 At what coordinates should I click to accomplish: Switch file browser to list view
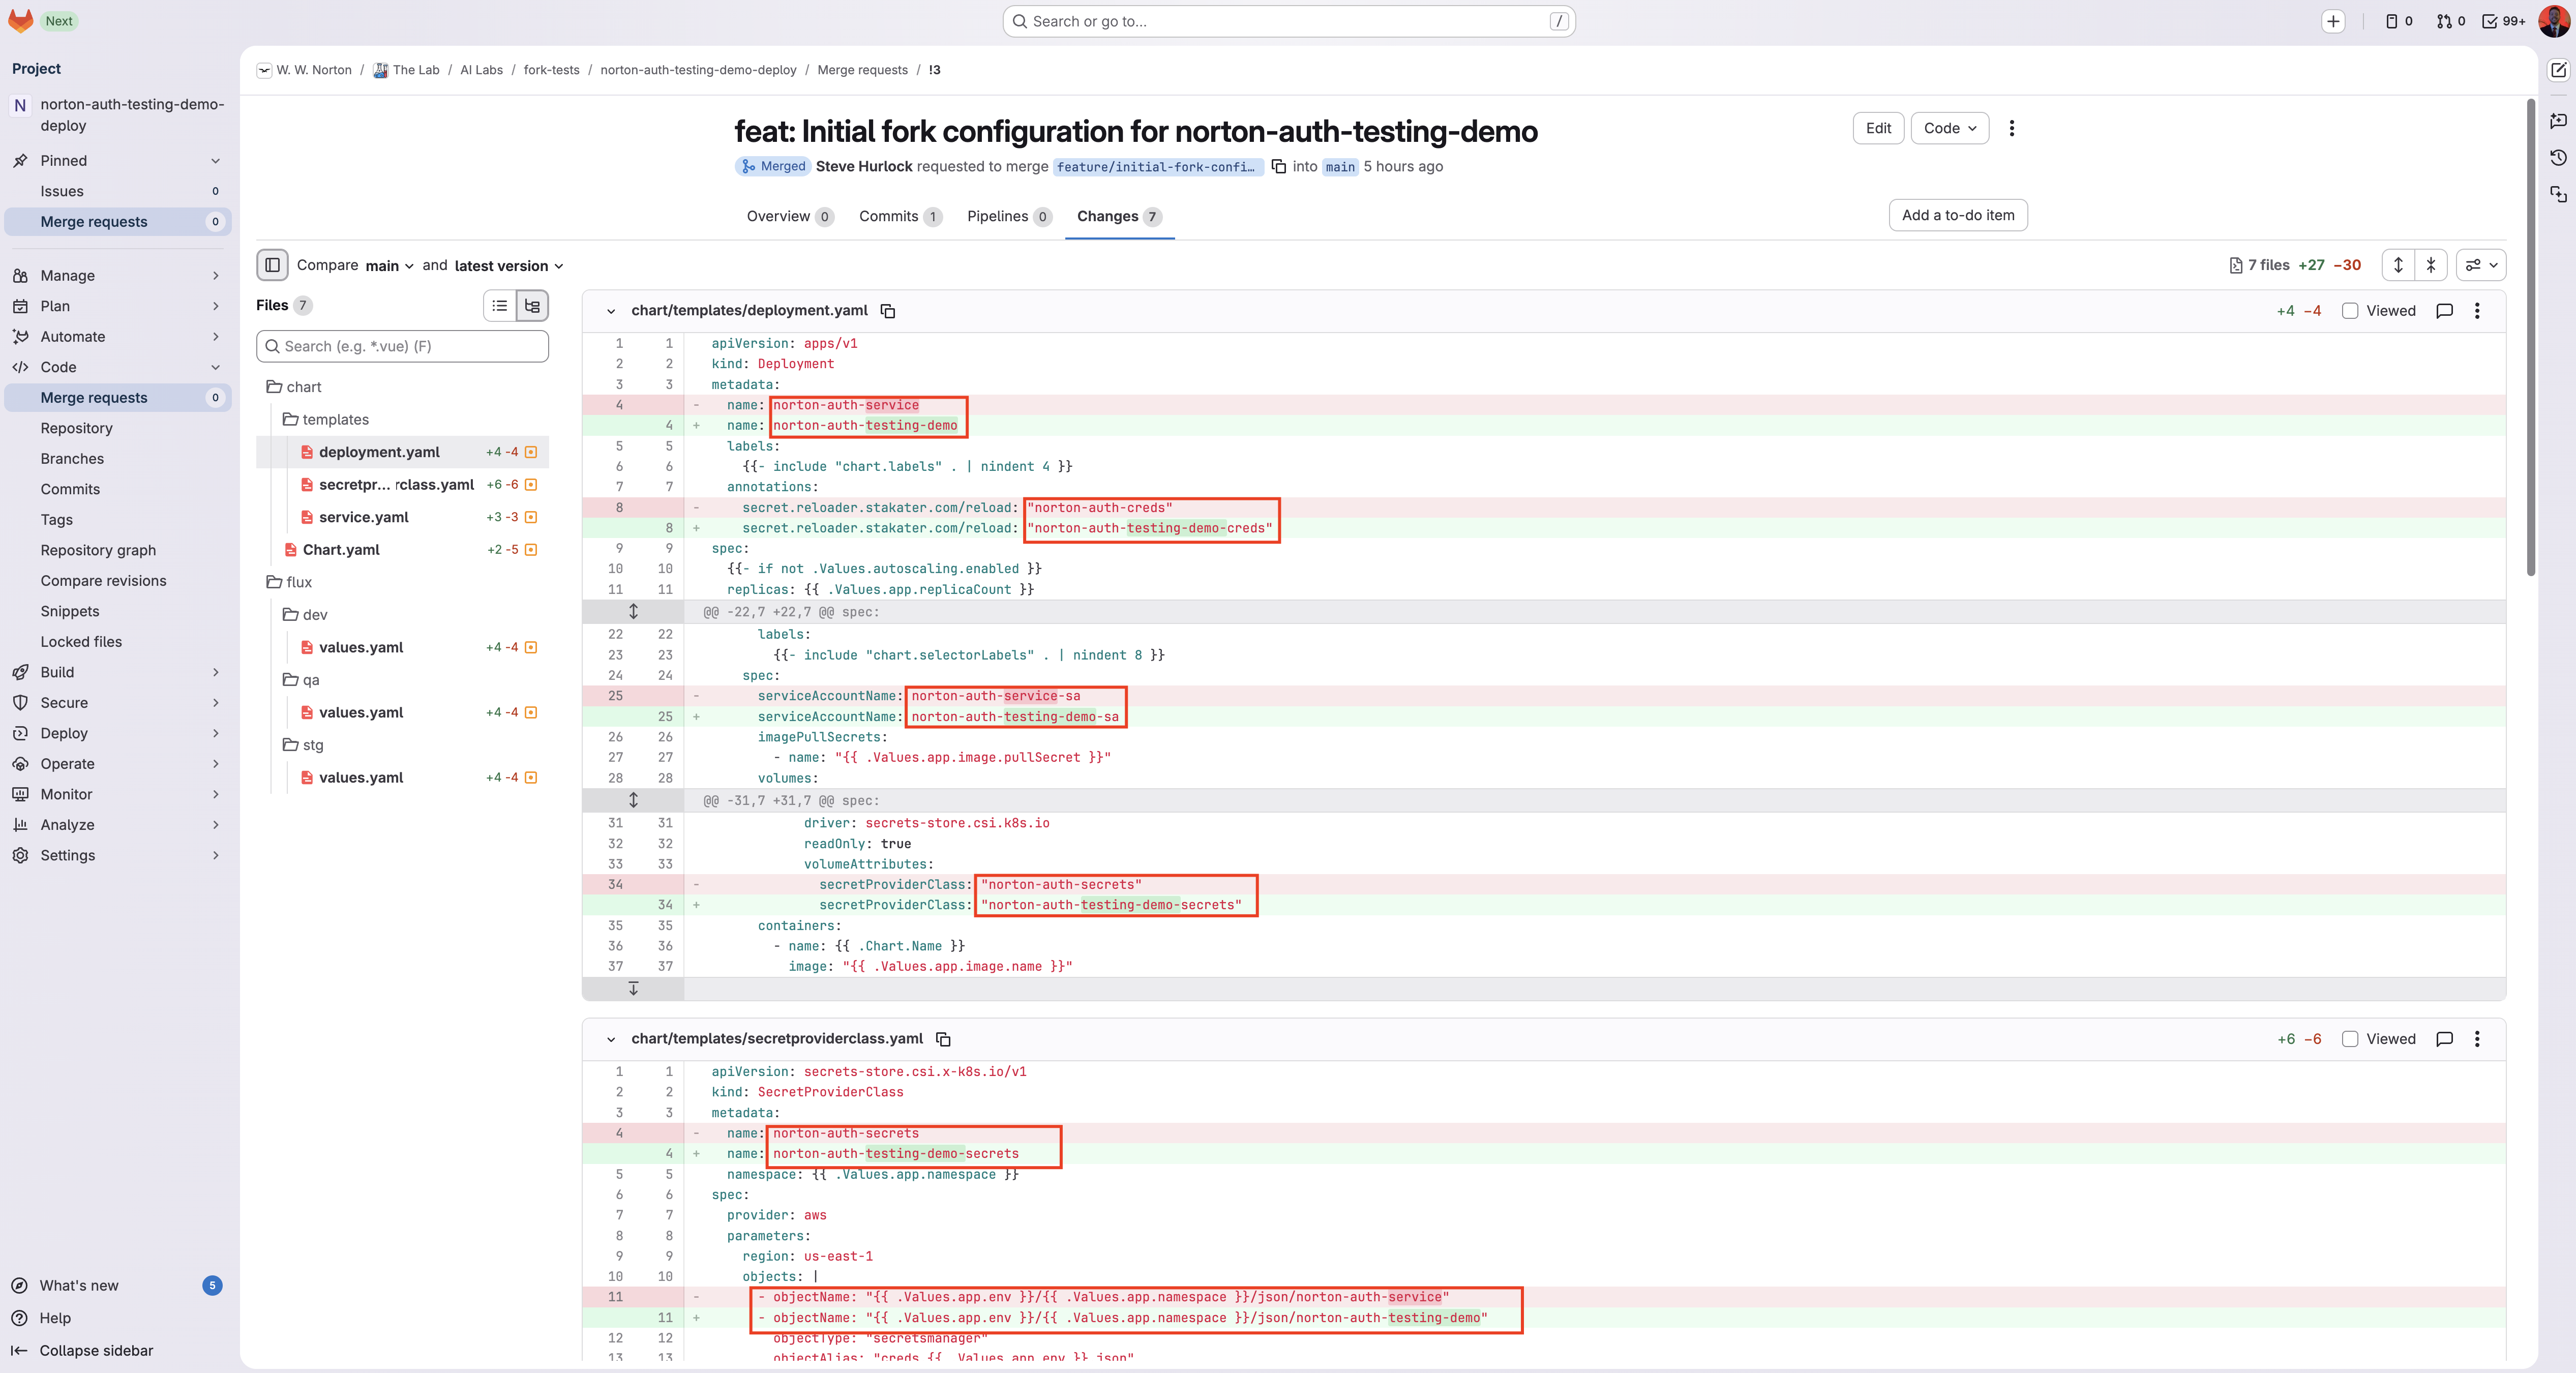click(x=500, y=306)
